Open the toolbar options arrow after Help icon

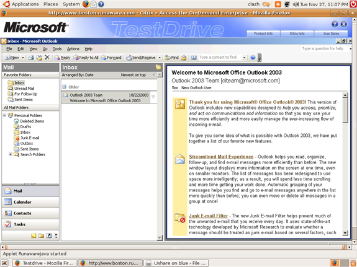(x=260, y=58)
